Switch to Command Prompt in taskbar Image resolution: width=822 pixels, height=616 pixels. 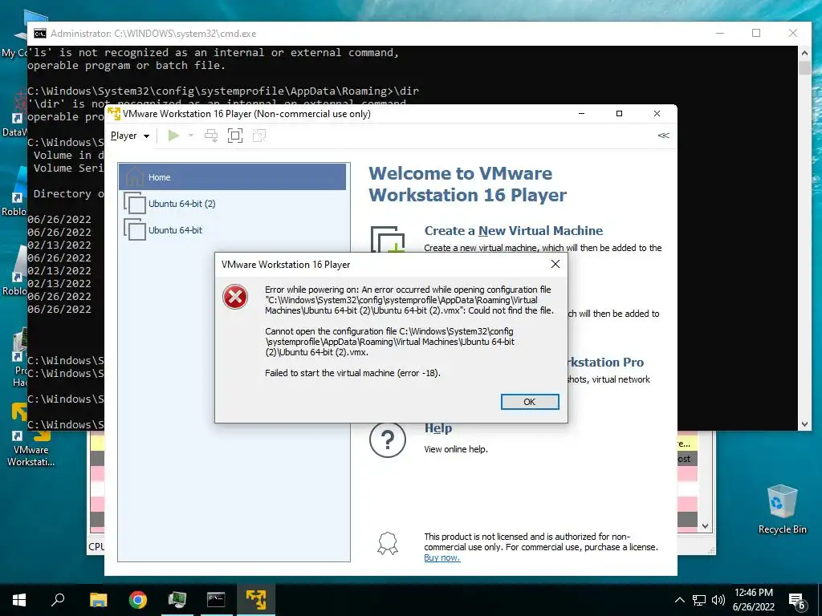coord(216,599)
